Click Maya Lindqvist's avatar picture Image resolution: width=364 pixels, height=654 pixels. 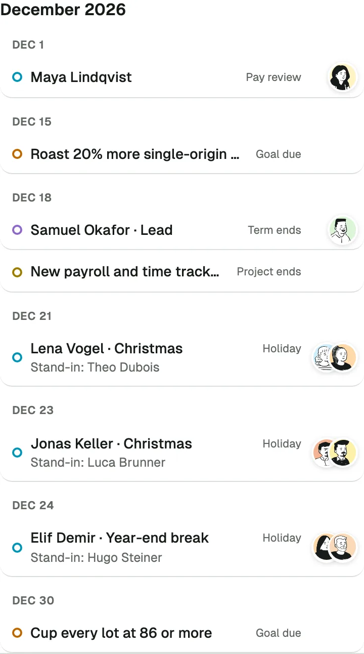tap(343, 77)
